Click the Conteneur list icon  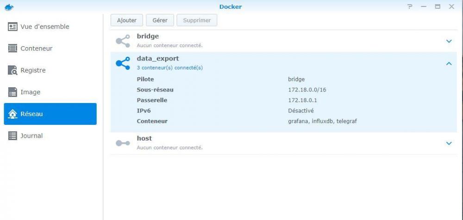(x=13, y=49)
